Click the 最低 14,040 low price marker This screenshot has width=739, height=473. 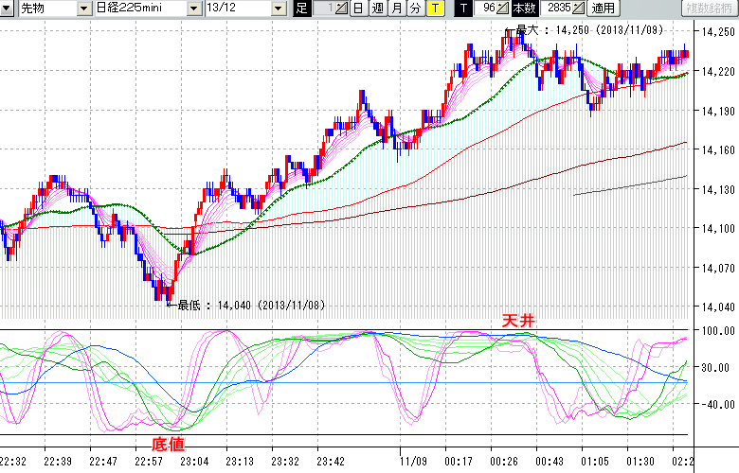point(246,306)
